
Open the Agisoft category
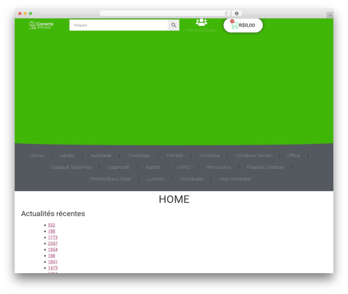click(x=152, y=168)
